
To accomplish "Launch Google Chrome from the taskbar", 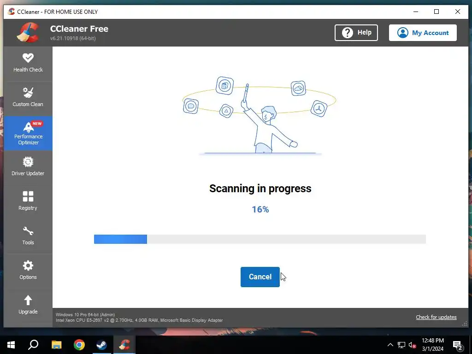I will [x=79, y=345].
